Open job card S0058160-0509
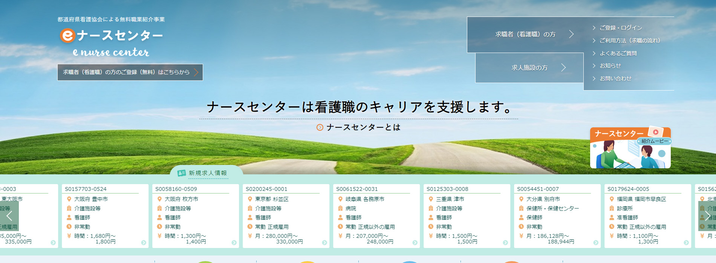This screenshot has height=263, width=716. [x=196, y=216]
